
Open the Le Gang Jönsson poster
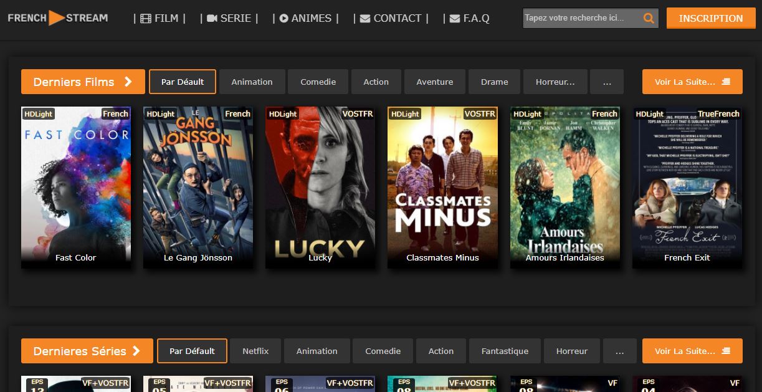click(x=198, y=188)
